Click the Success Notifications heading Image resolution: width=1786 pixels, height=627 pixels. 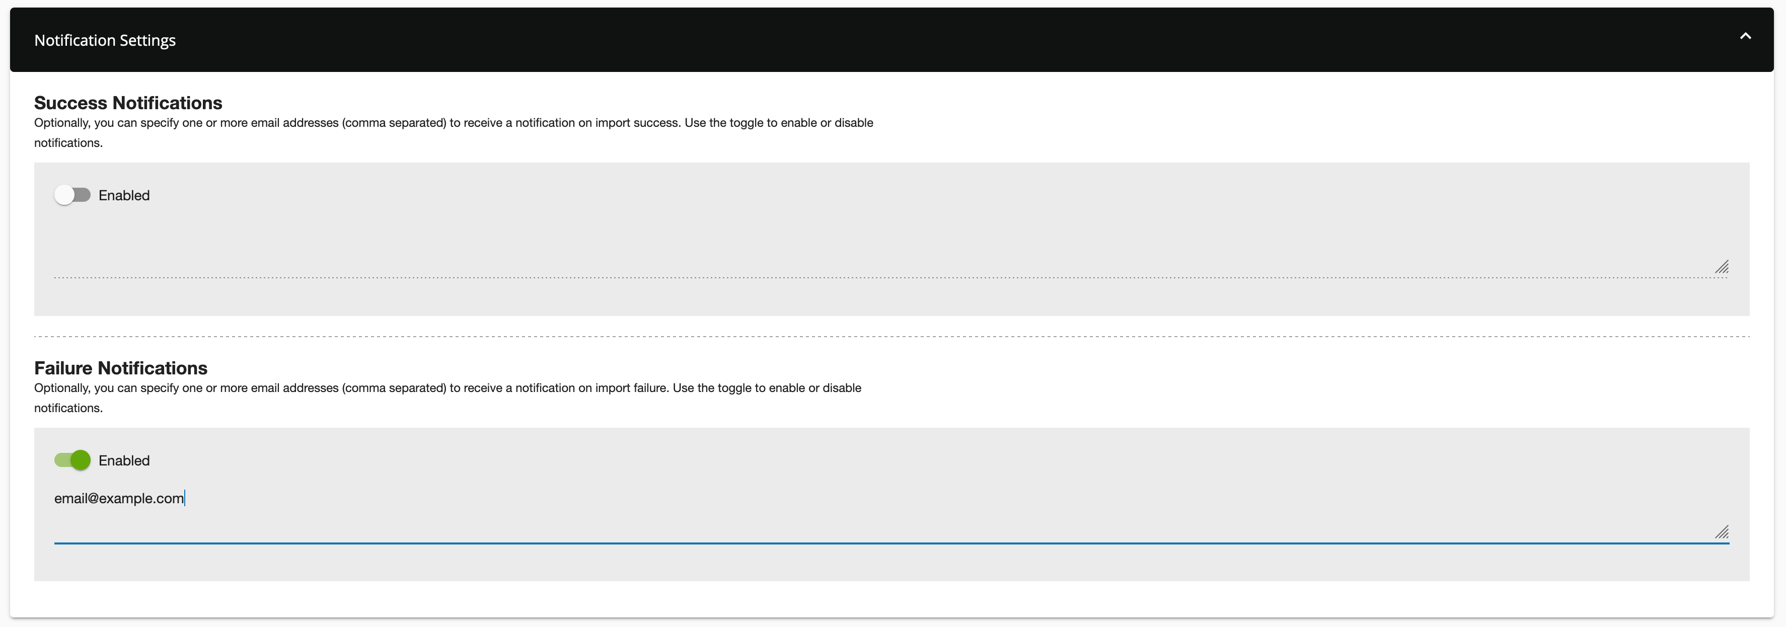(128, 103)
